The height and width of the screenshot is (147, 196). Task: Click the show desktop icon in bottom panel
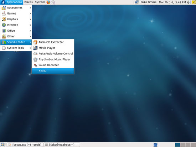click(2, 145)
